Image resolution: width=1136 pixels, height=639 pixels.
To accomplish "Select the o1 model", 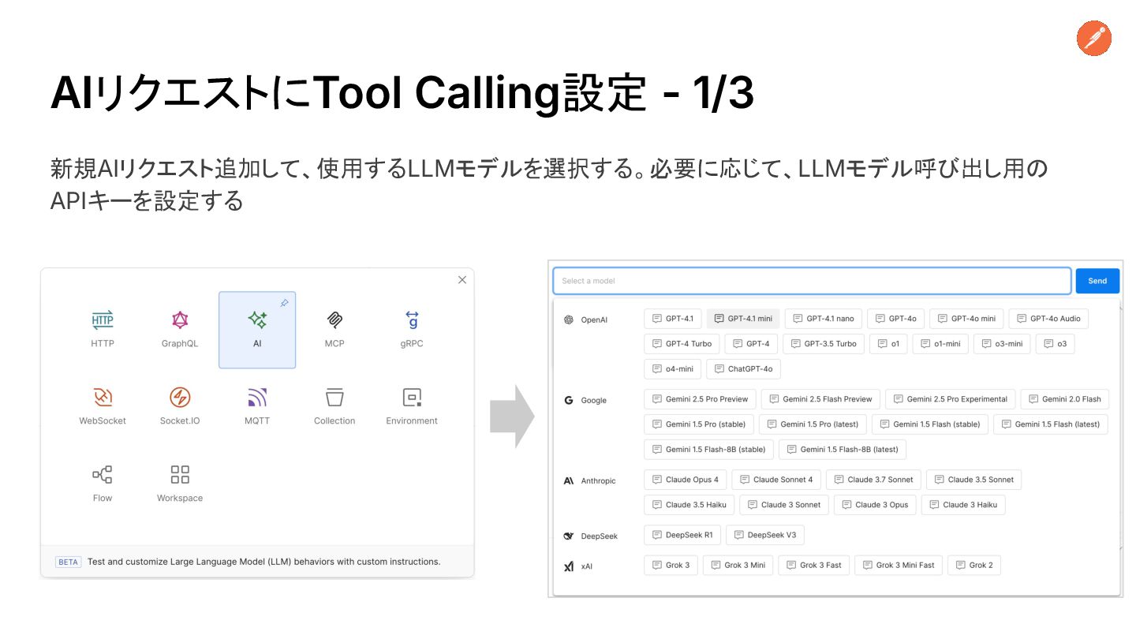I will pos(888,344).
